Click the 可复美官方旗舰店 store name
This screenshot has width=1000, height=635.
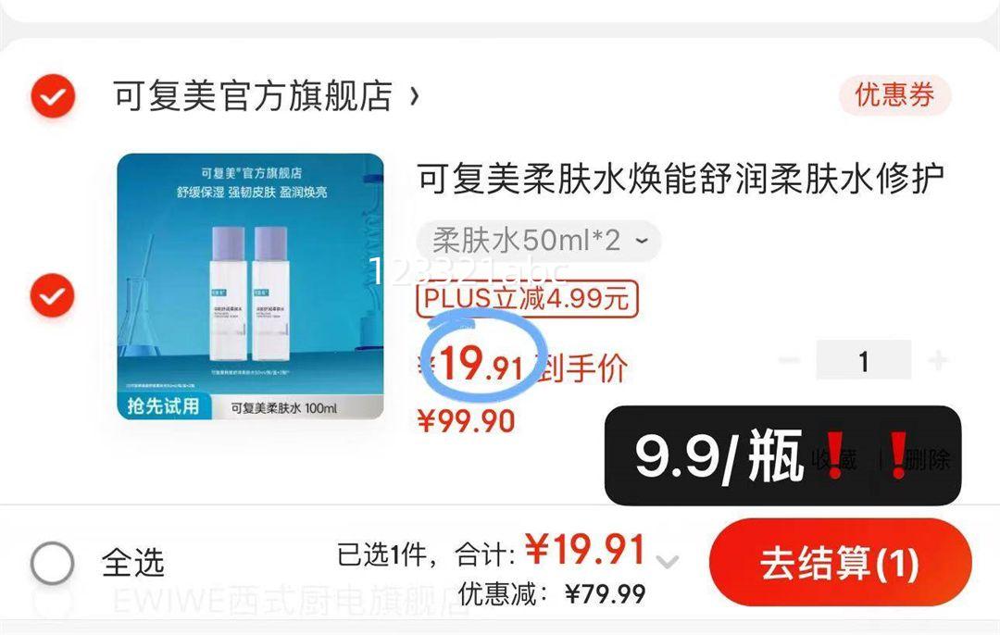click(253, 96)
